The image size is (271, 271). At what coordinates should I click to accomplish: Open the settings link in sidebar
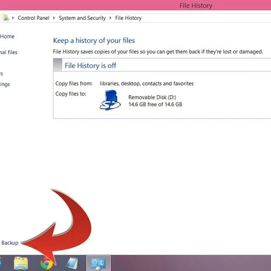click(5, 84)
